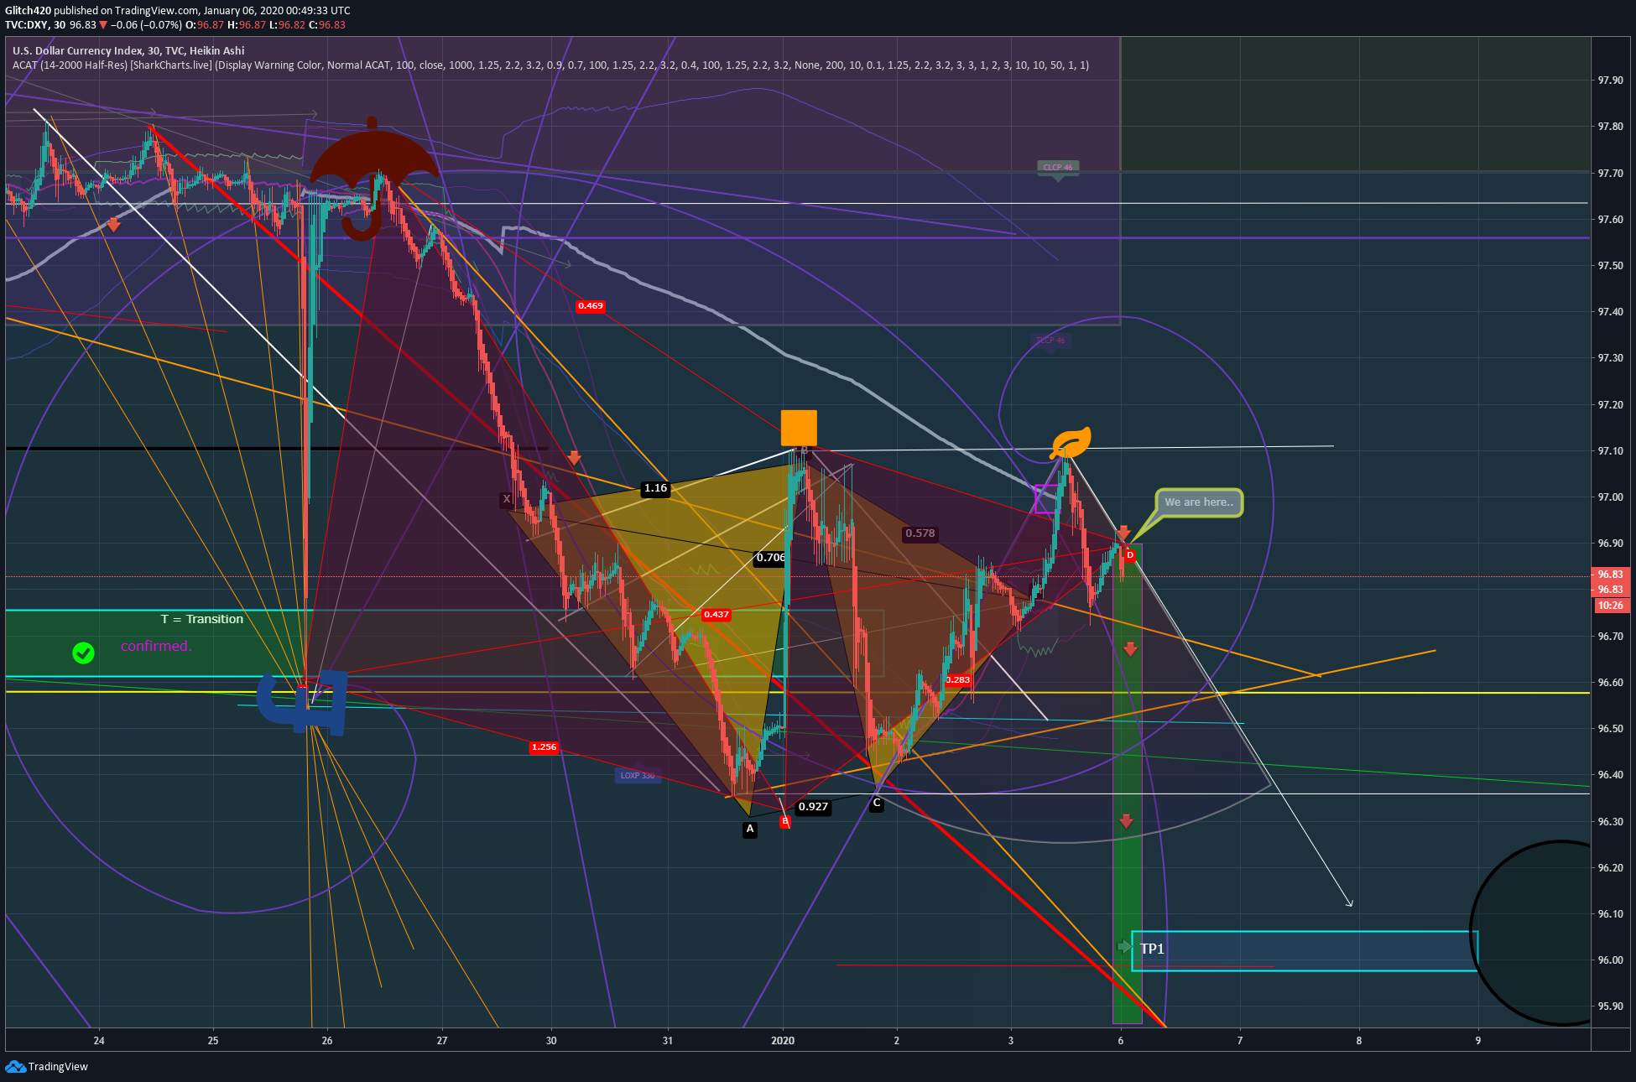Click the 95.90 price axis label
The image size is (1636, 1082).
pyautogui.click(x=1610, y=1007)
